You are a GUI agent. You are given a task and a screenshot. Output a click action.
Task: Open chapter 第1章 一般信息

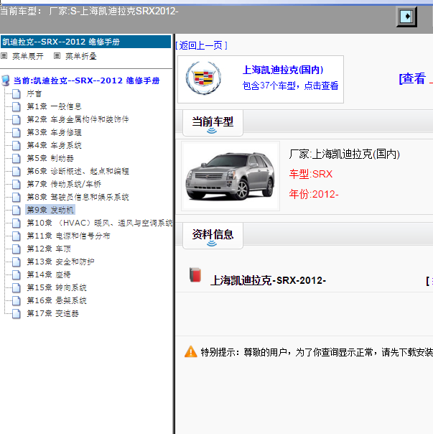click(54, 106)
